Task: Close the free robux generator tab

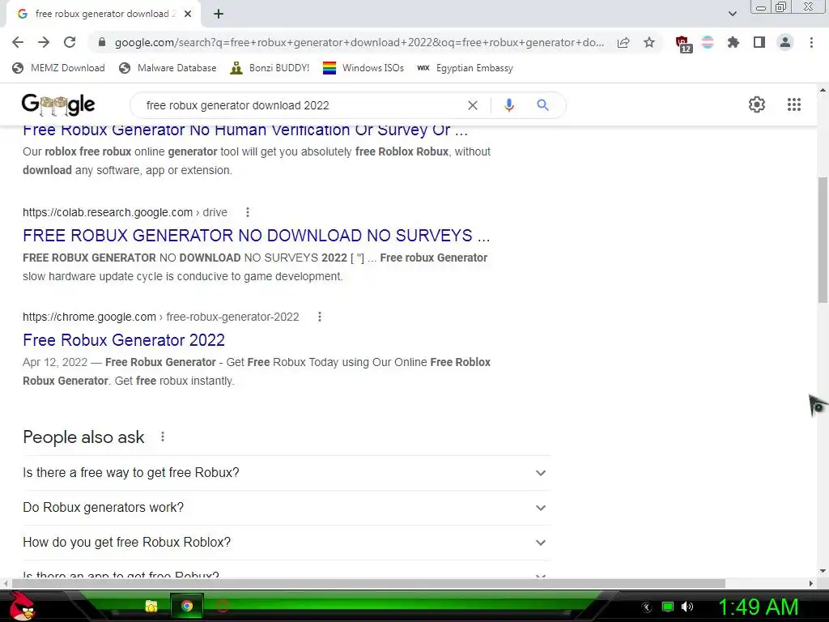Action: [x=188, y=15]
